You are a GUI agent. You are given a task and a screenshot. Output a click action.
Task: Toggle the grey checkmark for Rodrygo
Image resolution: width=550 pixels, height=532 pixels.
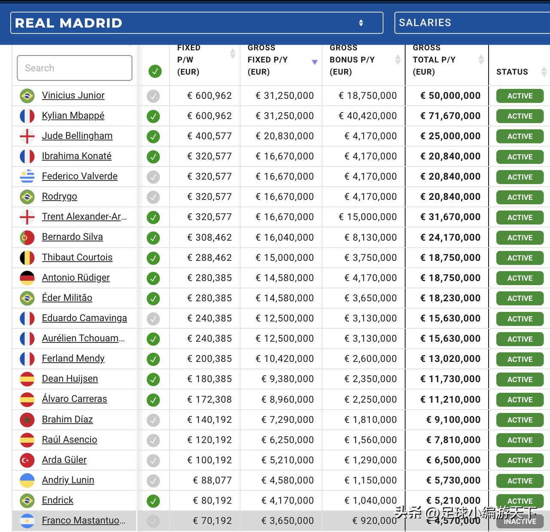point(153,197)
